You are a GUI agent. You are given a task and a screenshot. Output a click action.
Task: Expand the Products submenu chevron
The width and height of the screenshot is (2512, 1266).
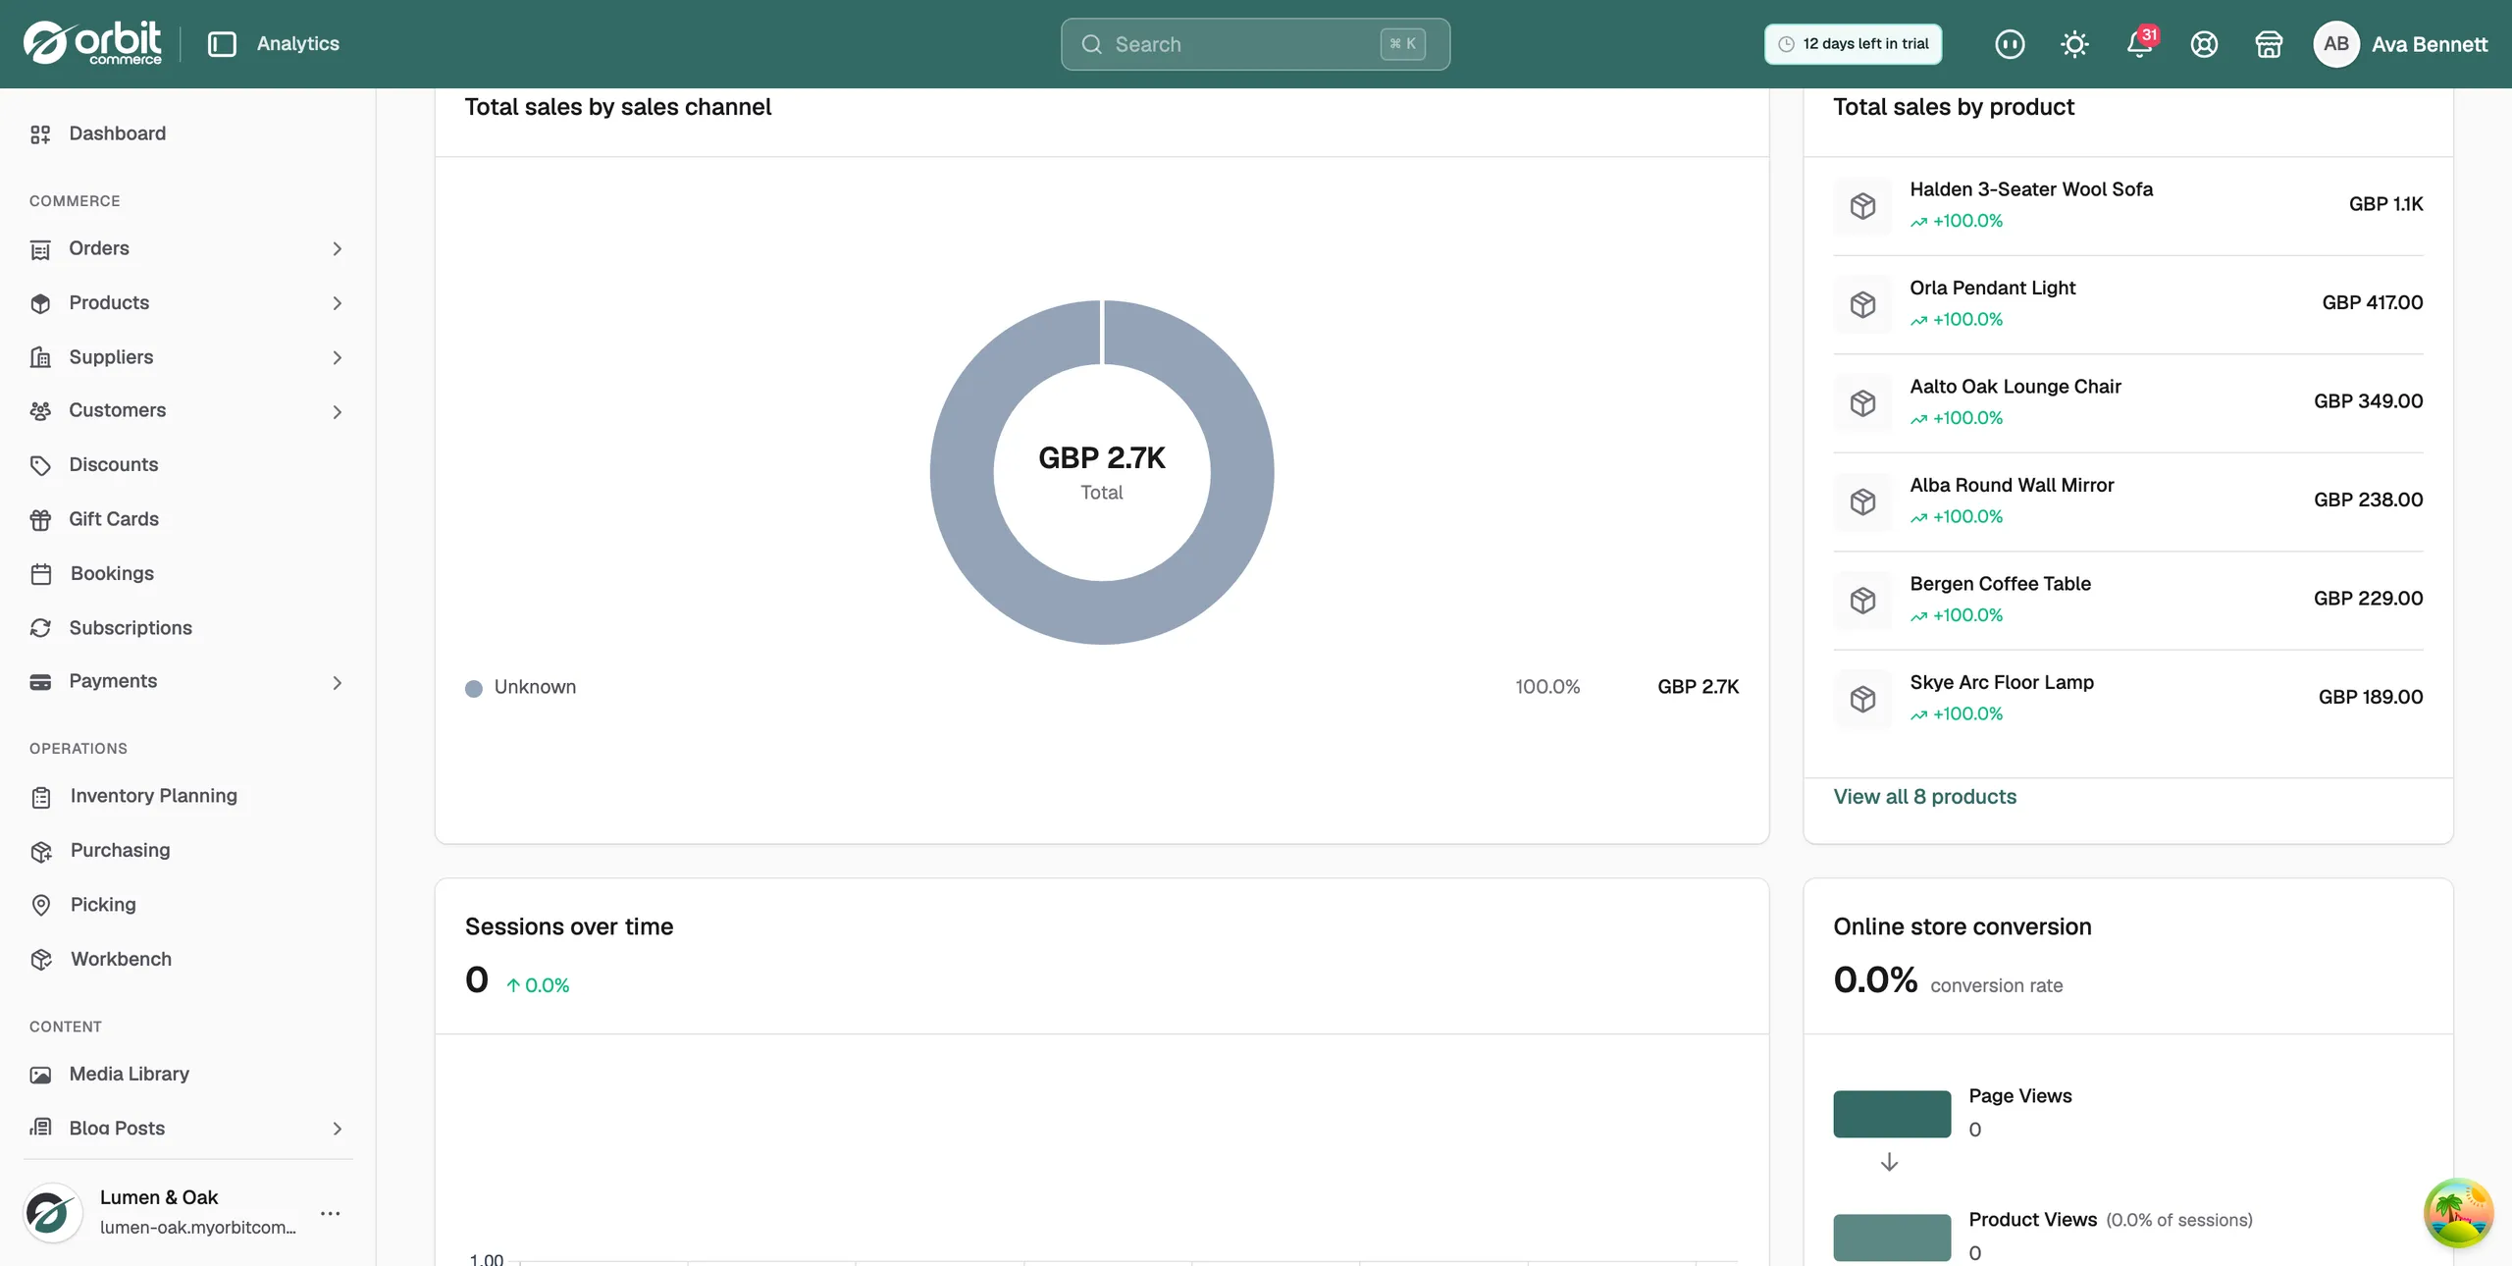coord(338,303)
